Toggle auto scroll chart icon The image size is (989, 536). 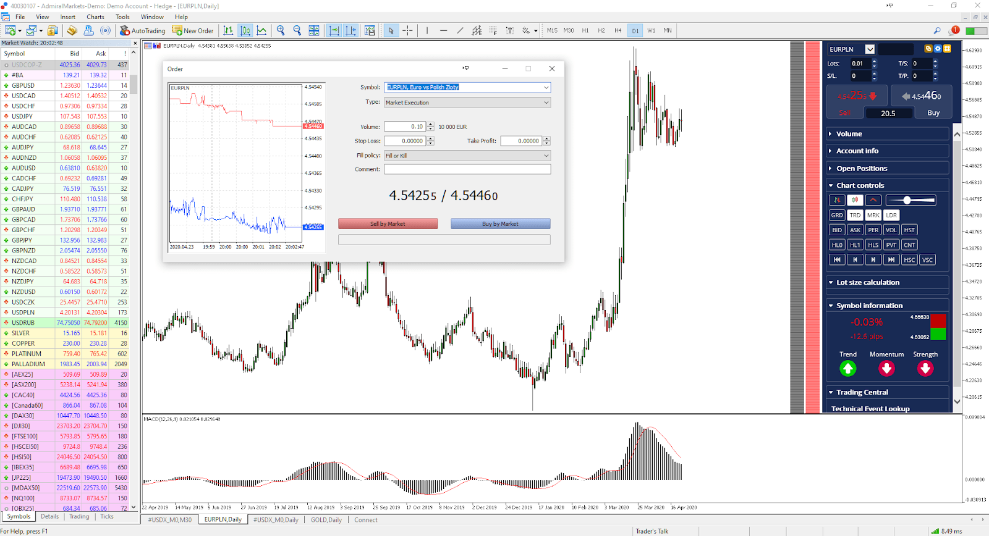(334, 30)
